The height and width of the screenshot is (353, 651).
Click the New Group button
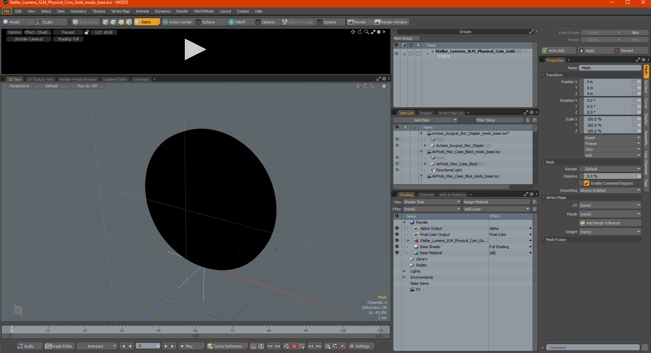[x=406, y=38]
